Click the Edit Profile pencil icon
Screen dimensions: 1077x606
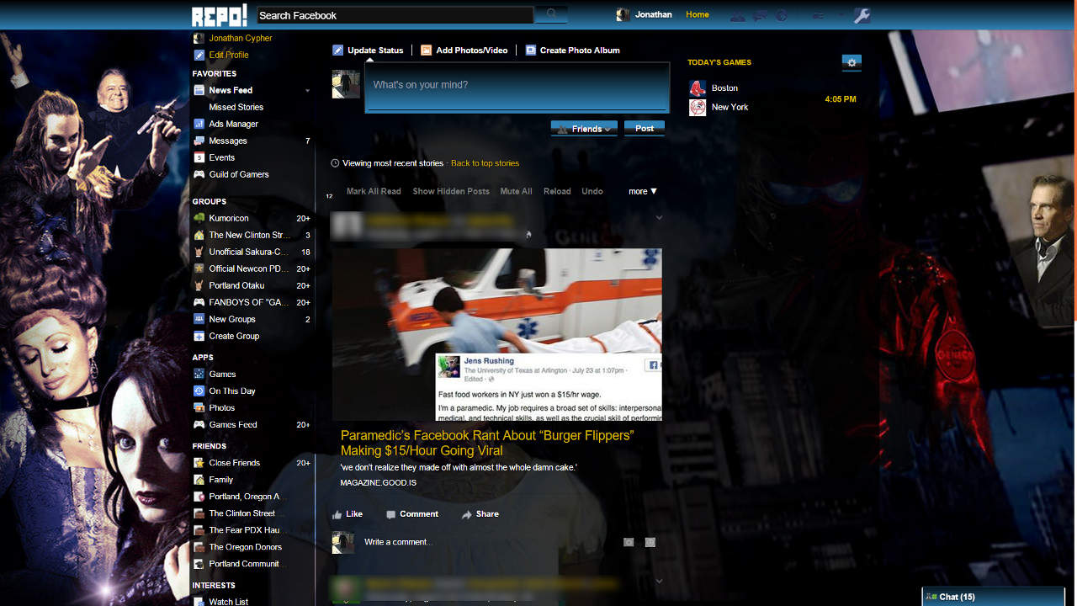pyautogui.click(x=199, y=55)
